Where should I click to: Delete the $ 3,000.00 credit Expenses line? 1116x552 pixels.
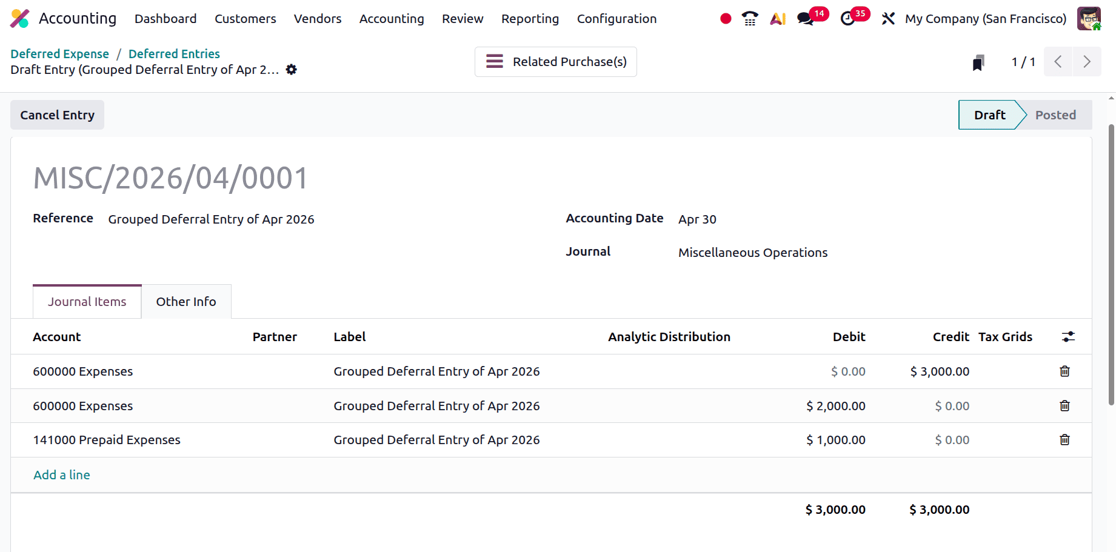(x=1064, y=371)
